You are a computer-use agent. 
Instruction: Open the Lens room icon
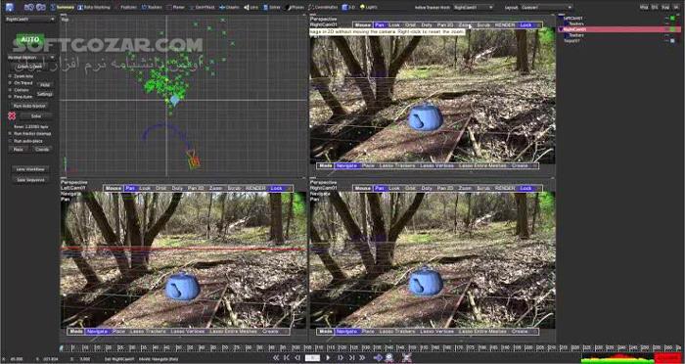click(x=252, y=8)
